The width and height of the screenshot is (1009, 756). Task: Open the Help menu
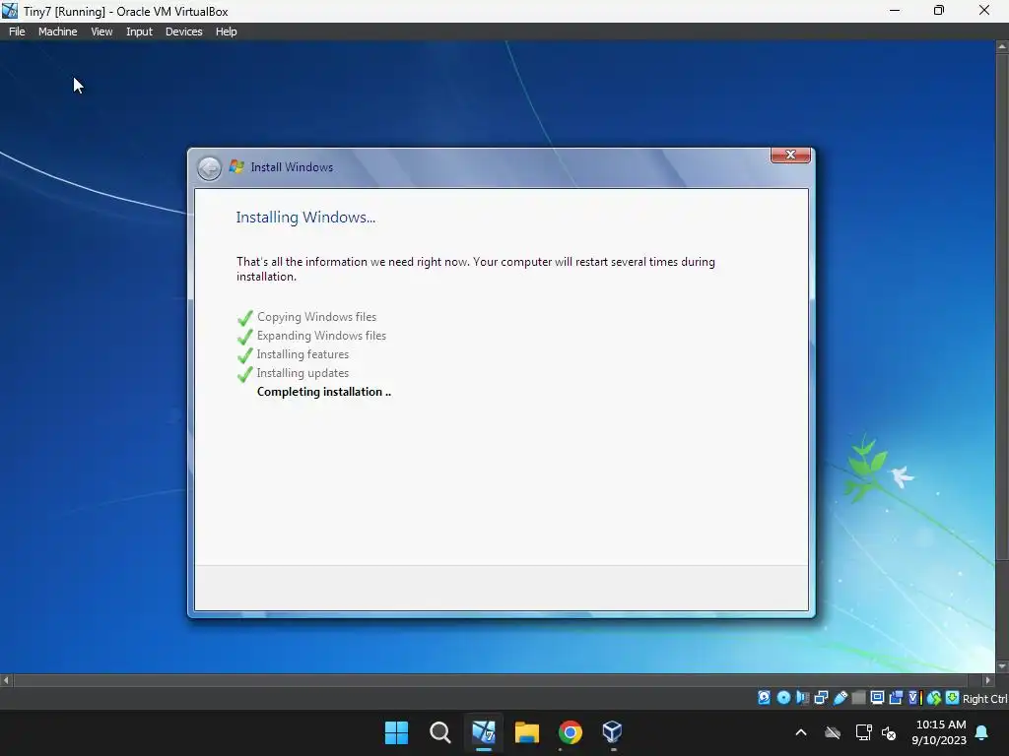pyautogui.click(x=226, y=31)
